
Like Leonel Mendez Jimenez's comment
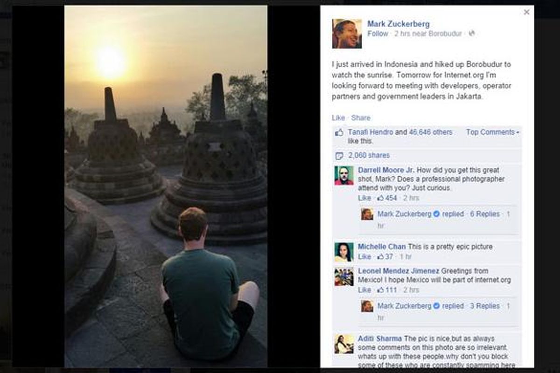[x=364, y=290]
